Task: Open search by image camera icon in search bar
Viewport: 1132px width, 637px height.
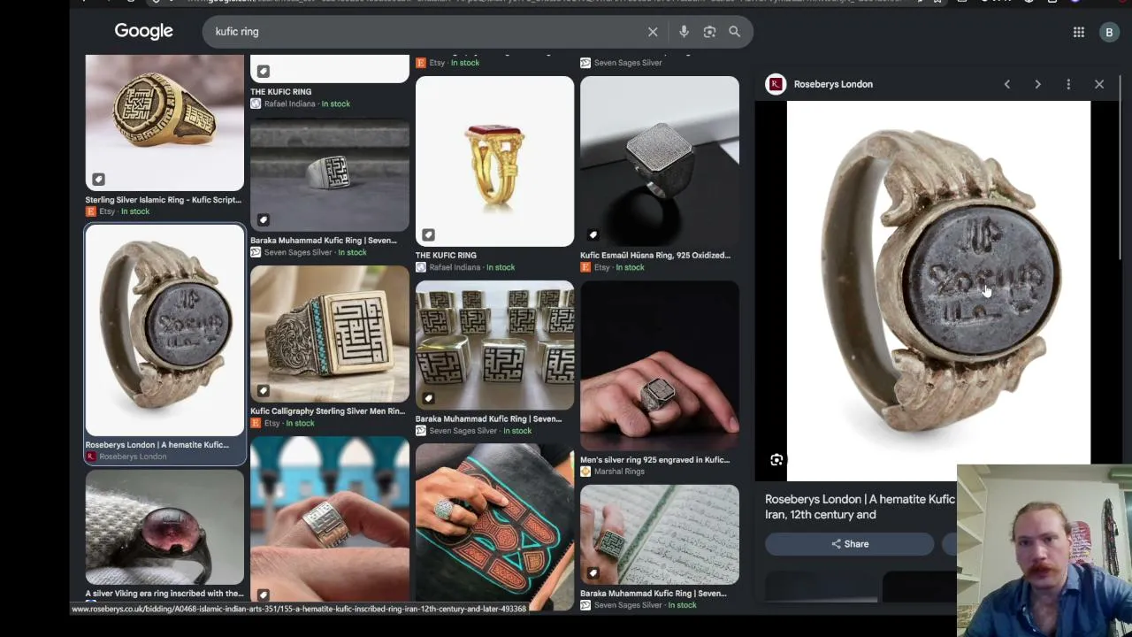Action: pos(709,32)
